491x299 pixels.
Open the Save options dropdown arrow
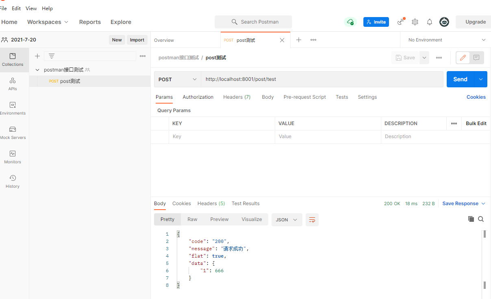(x=424, y=58)
